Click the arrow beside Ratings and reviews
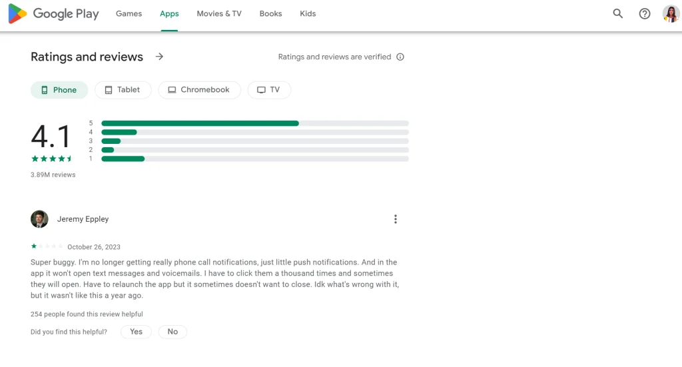 159,57
